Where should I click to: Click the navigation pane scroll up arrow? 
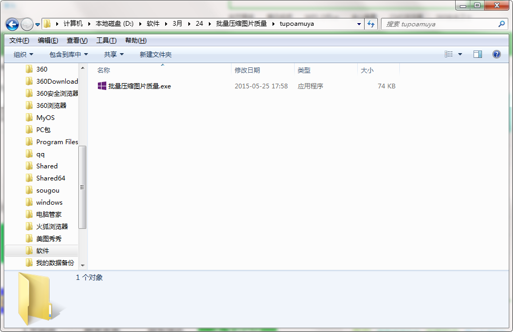(x=83, y=68)
